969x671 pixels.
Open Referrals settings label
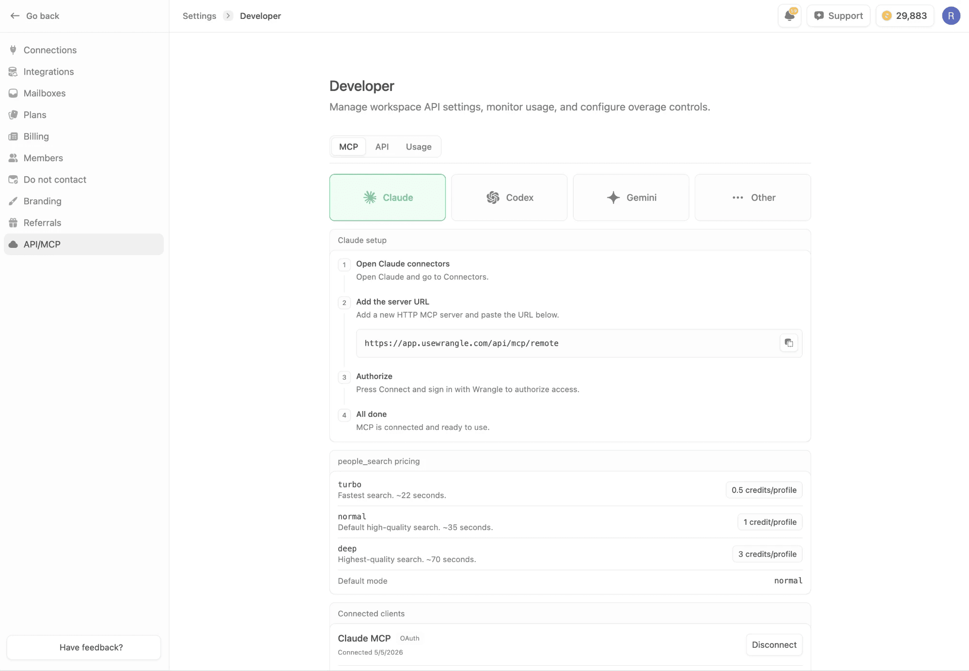tap(42, 223)
